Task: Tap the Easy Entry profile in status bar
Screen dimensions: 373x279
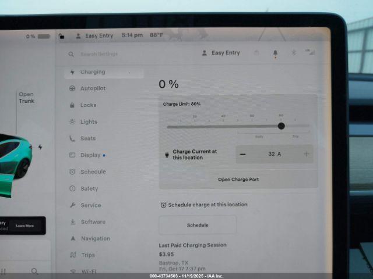Action: (94, 36)
